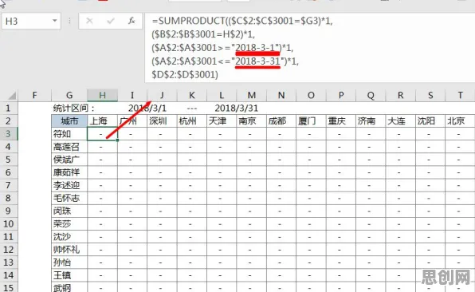Screen dimensions: 475x292
Task: Select column O header
Action: tap(311, 96)
